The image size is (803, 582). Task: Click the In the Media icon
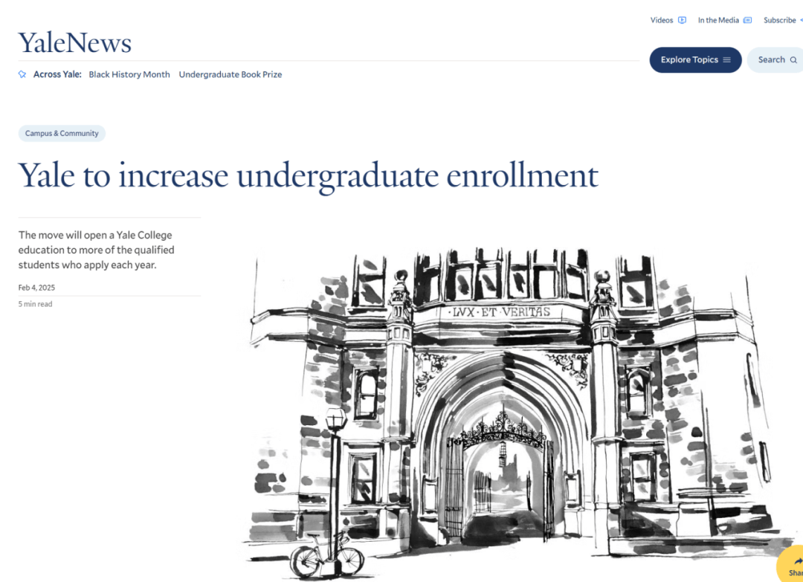pyautogui.click(x=748, y=20)
